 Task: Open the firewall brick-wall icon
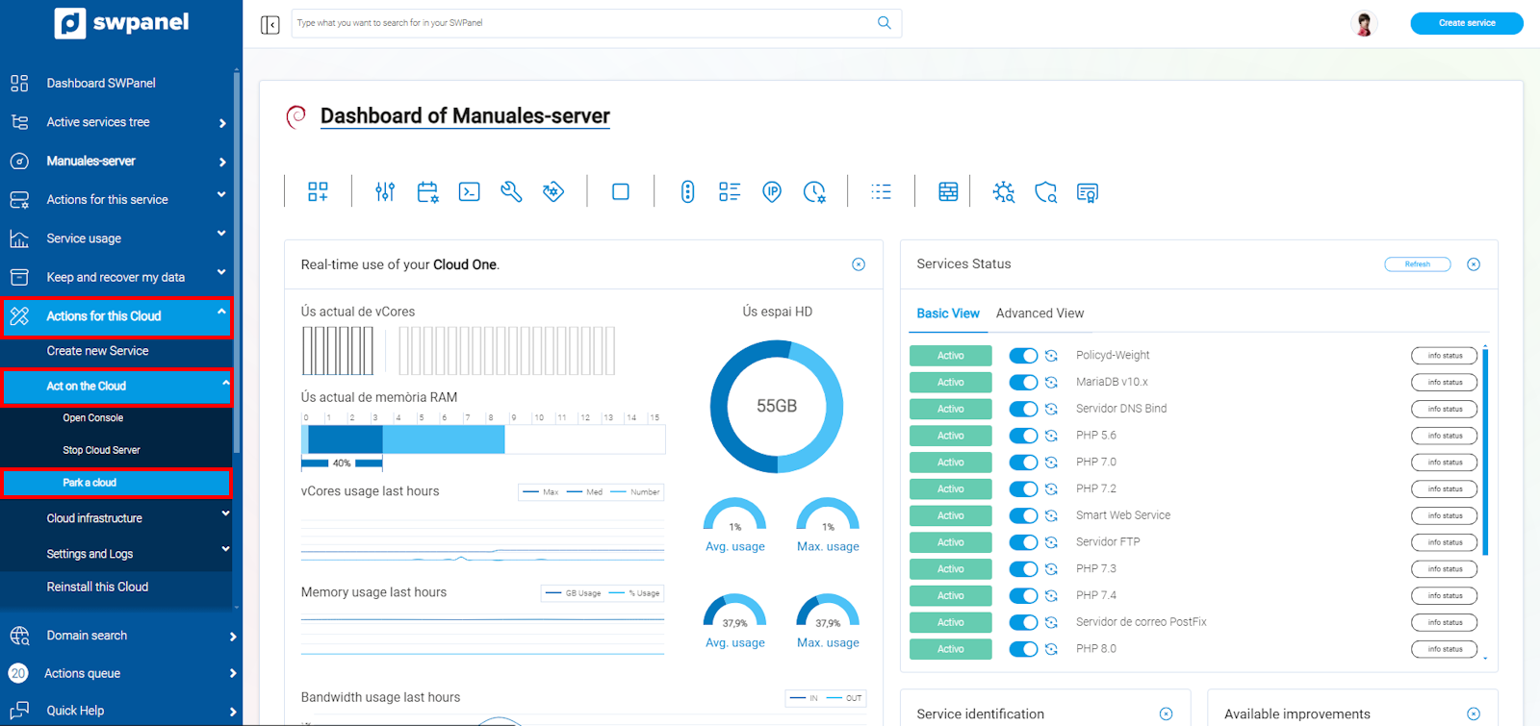coord(948,191)
